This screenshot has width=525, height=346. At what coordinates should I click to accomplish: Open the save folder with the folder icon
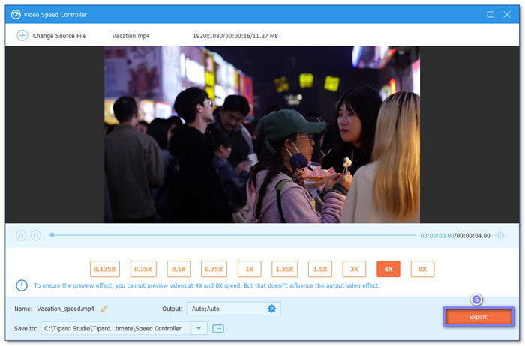pyautogui.click(x=218, y=328)
